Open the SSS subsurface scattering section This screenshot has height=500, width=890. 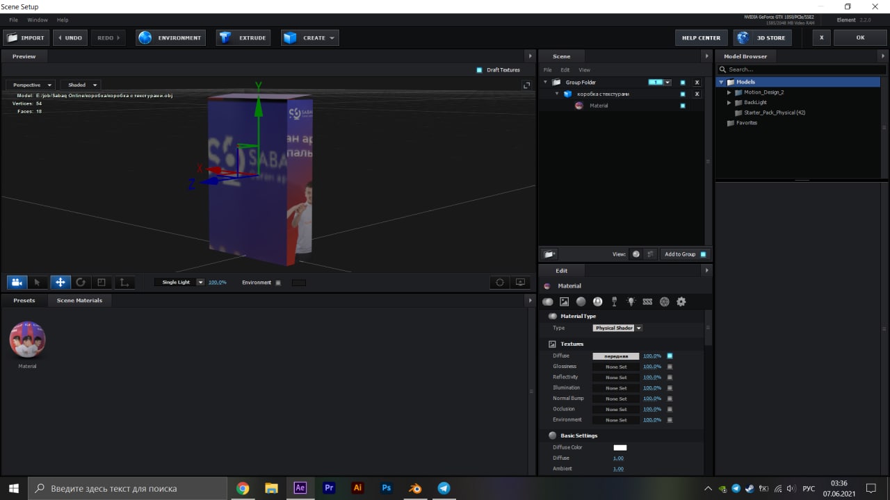tap(647, 301)
